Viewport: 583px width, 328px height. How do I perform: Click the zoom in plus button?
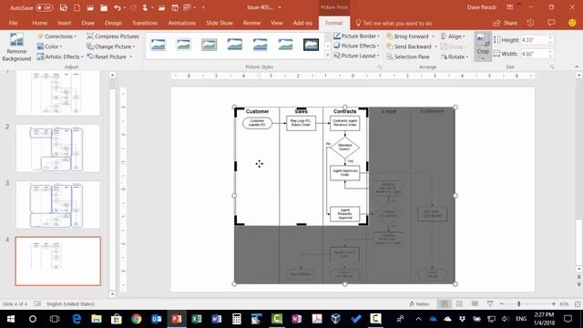pyautogui.click(x=554, y=303)
